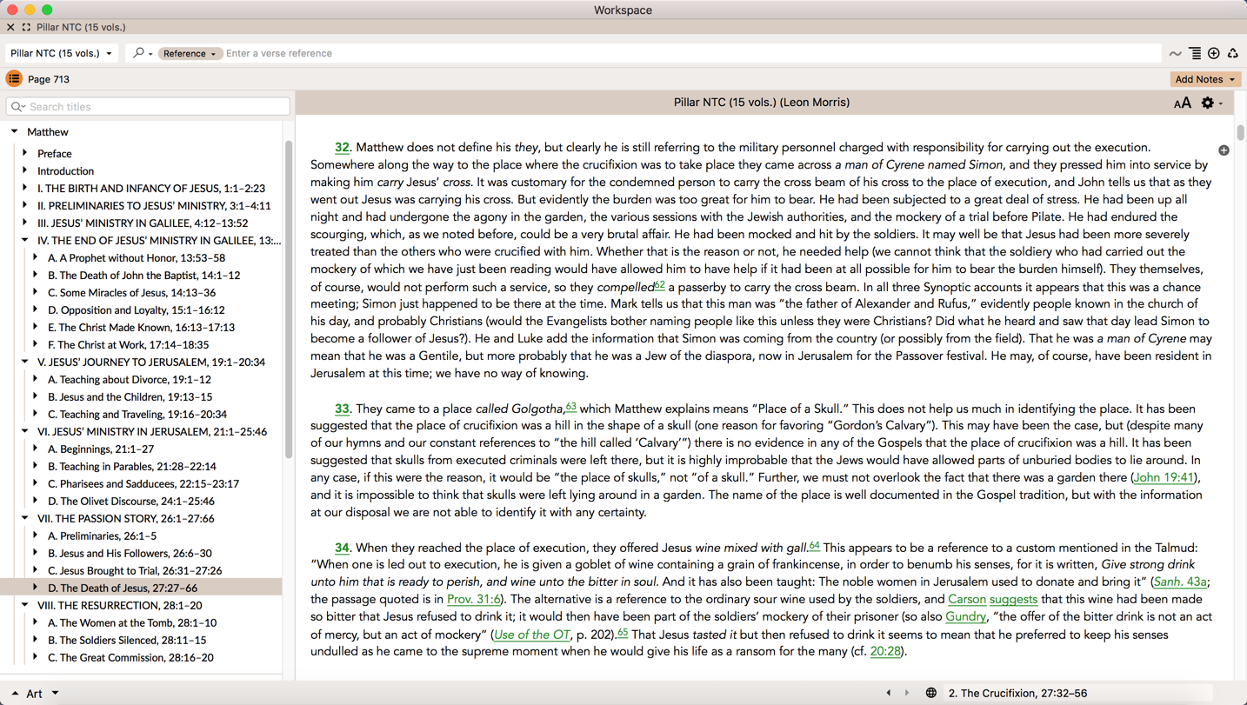1247x705 pixels.
Task: Follow the Sanh. 43a link
Action: click(1180, 582)
